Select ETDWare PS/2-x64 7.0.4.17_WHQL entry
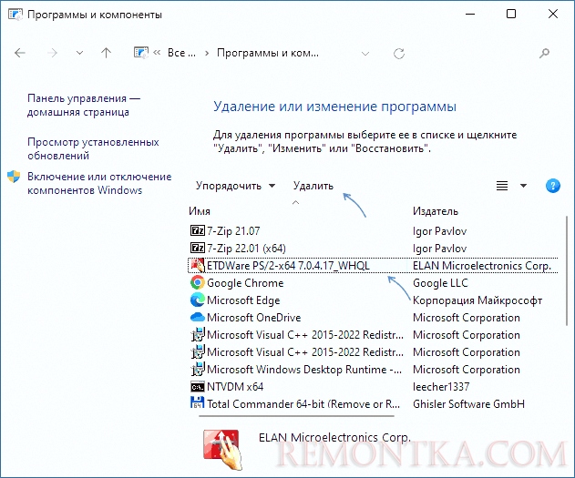This screenshot has height=478, width=575. click(x=288, y=266)
